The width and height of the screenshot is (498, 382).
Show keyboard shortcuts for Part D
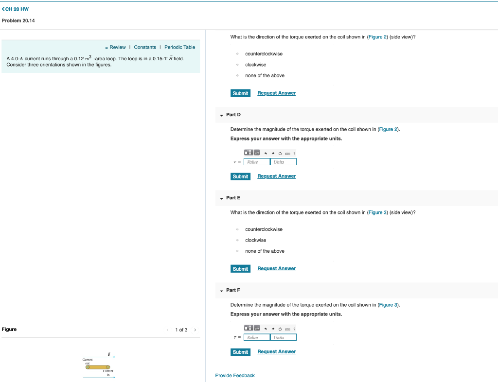pyautogui.click(x=287, y=154)
